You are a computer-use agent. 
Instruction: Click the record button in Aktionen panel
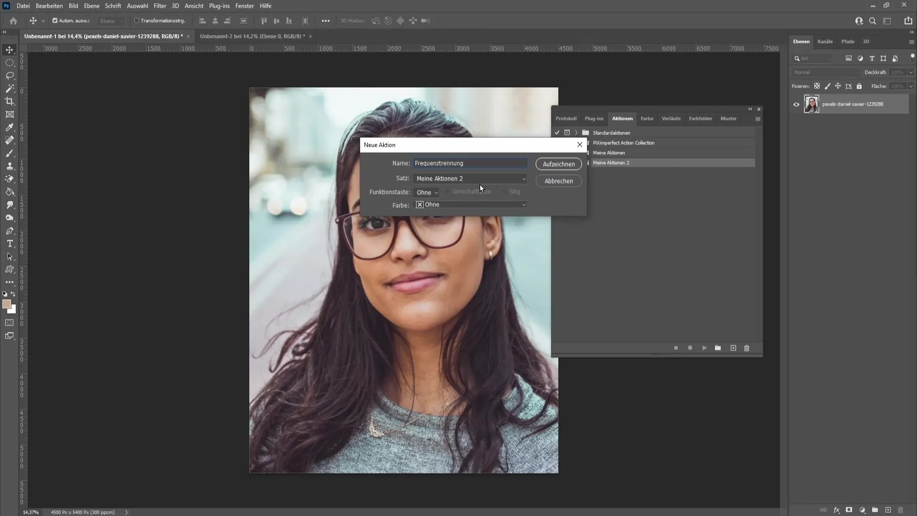(690, 348)
